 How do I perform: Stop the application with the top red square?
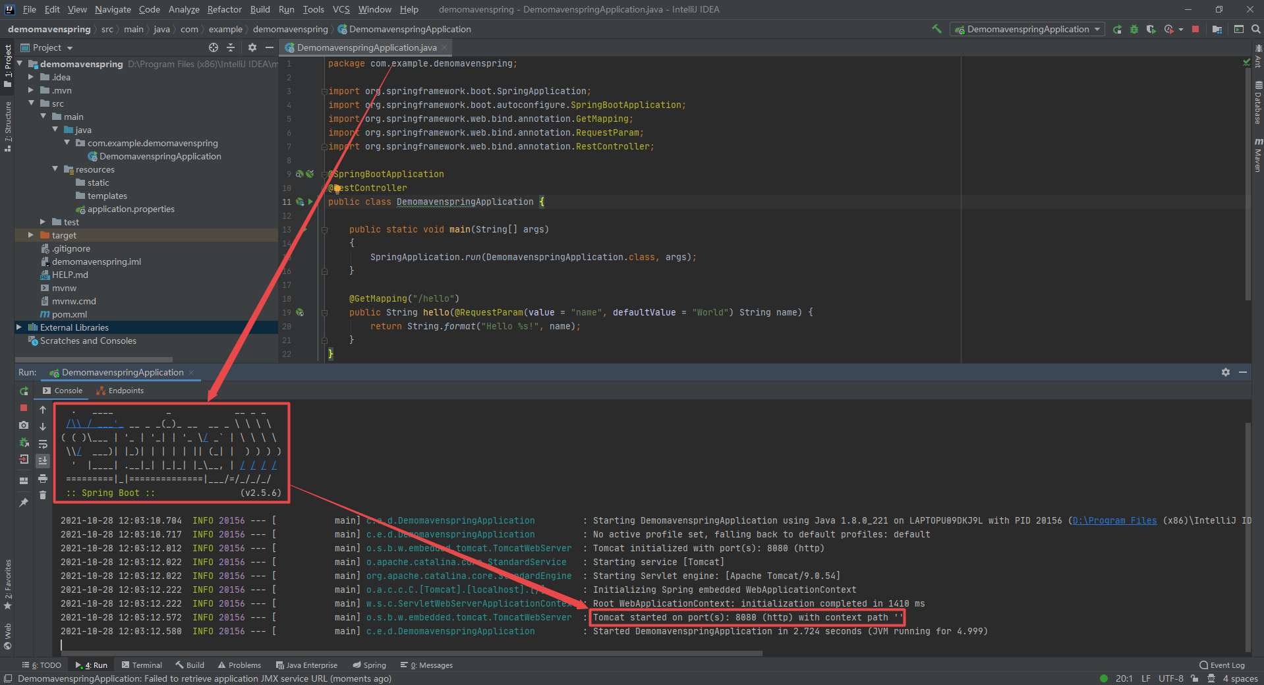[1195, 29]
